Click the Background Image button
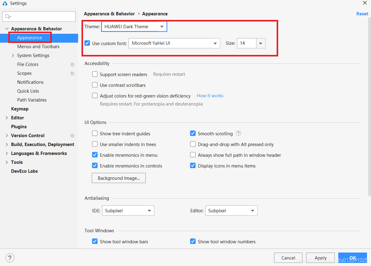The width and height of the screenshot is (371, 266). pos(119,178)
